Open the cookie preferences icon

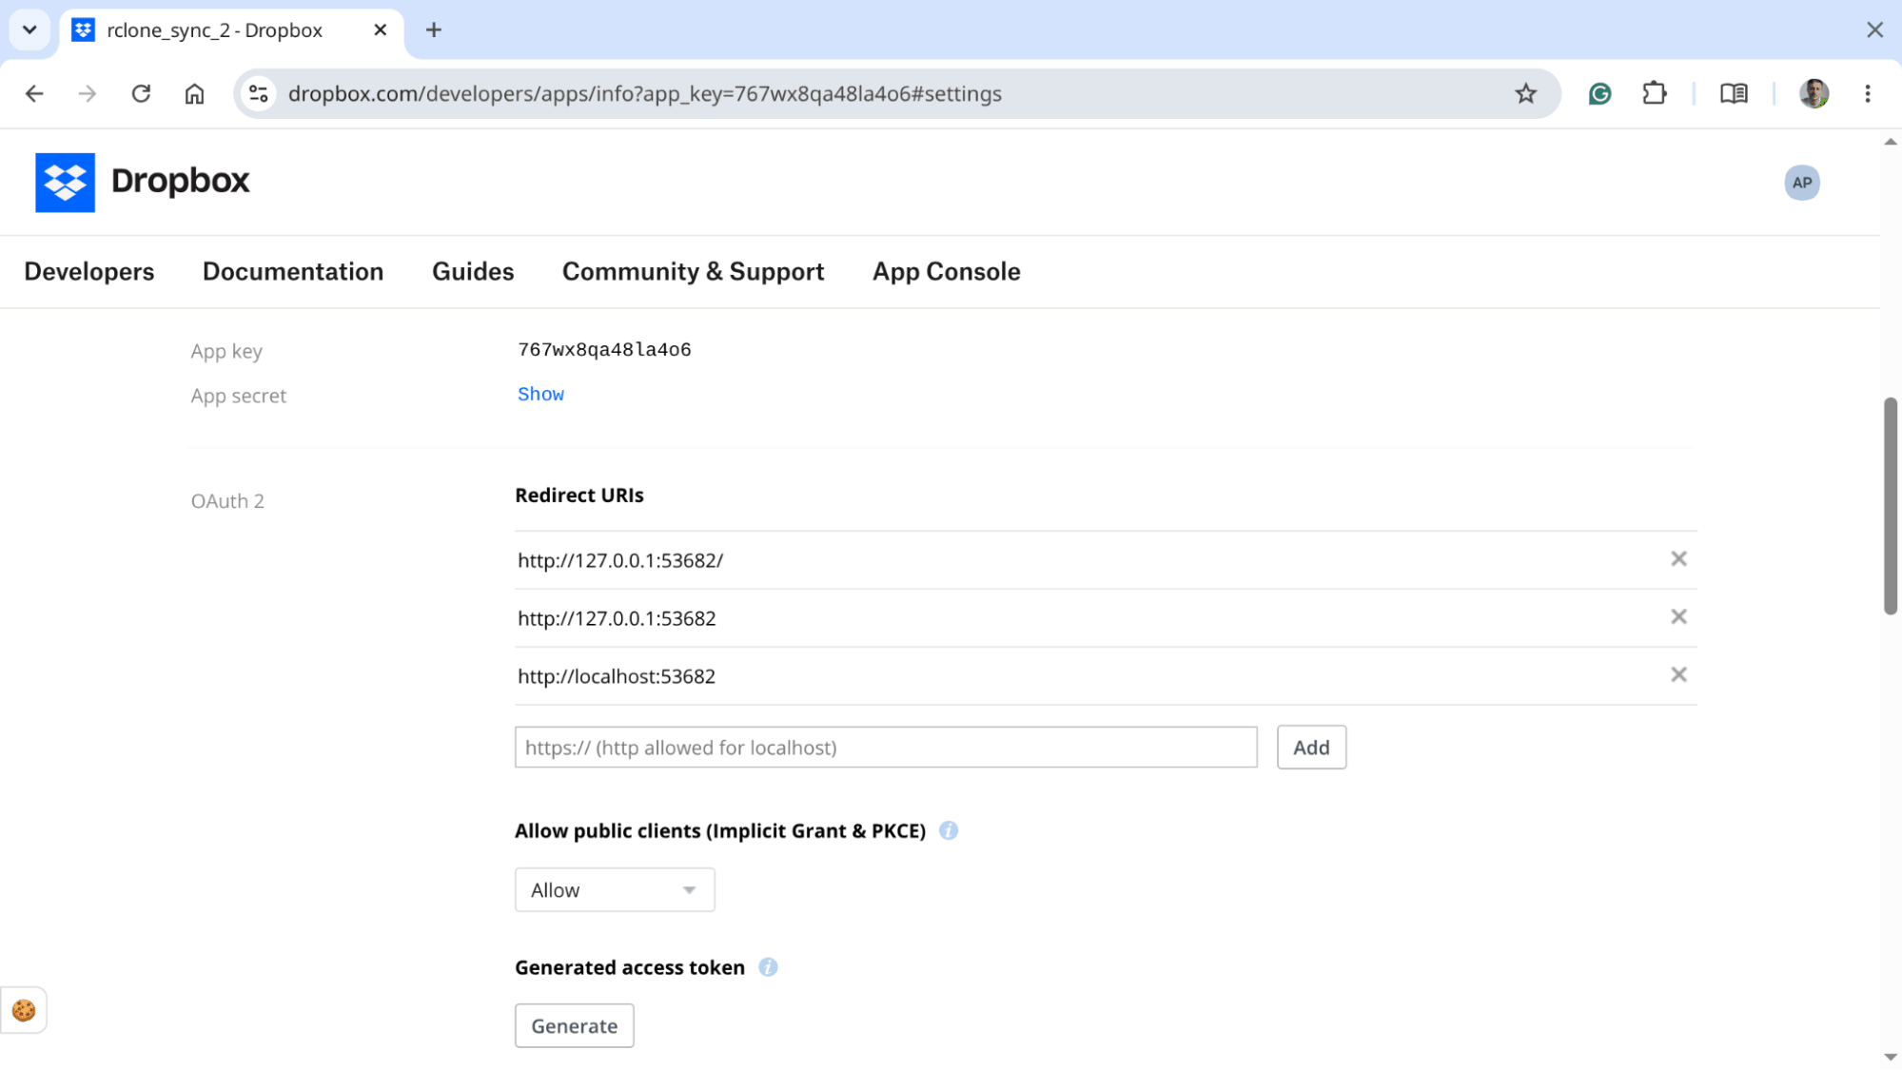click(24, 1010)
